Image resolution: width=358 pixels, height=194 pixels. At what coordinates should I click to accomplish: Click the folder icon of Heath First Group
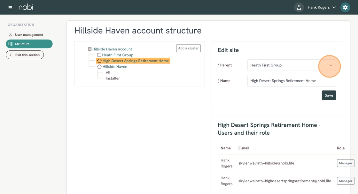[x=99, y=55]
